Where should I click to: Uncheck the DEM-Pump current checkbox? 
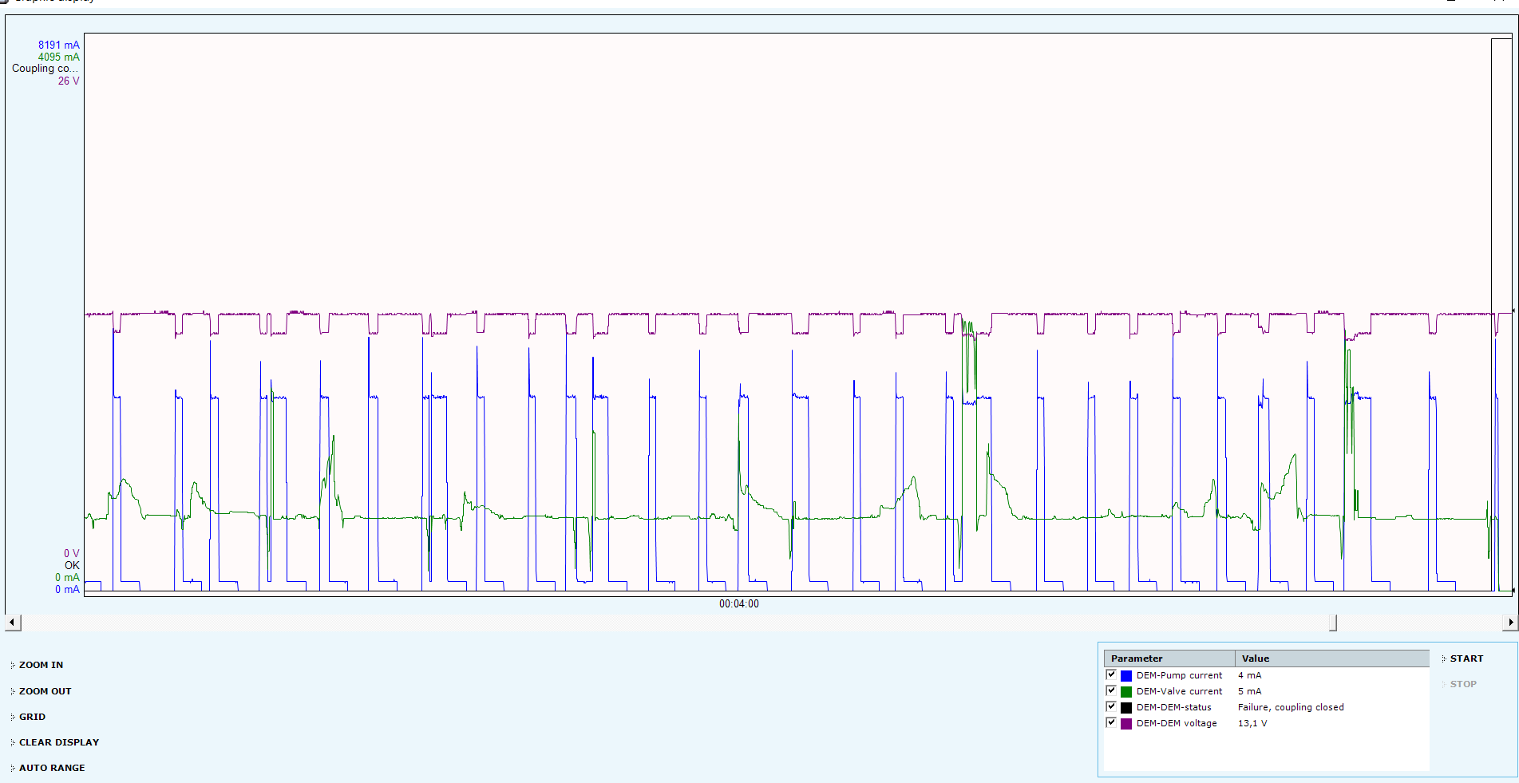[x=1111, y=674]
